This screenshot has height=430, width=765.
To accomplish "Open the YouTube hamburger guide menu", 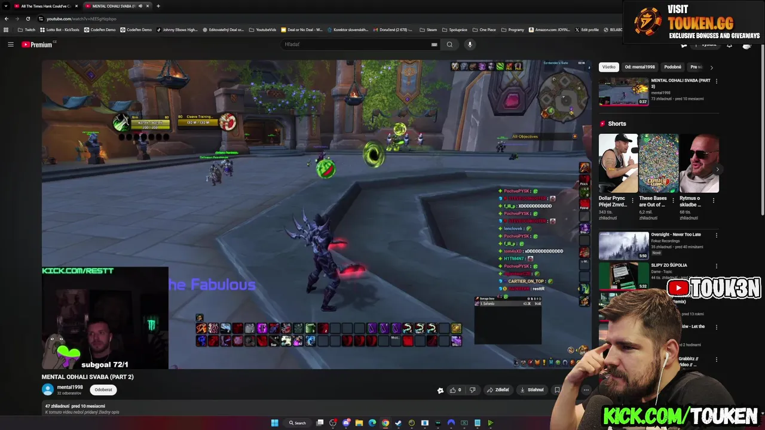I will coord(10,44).
